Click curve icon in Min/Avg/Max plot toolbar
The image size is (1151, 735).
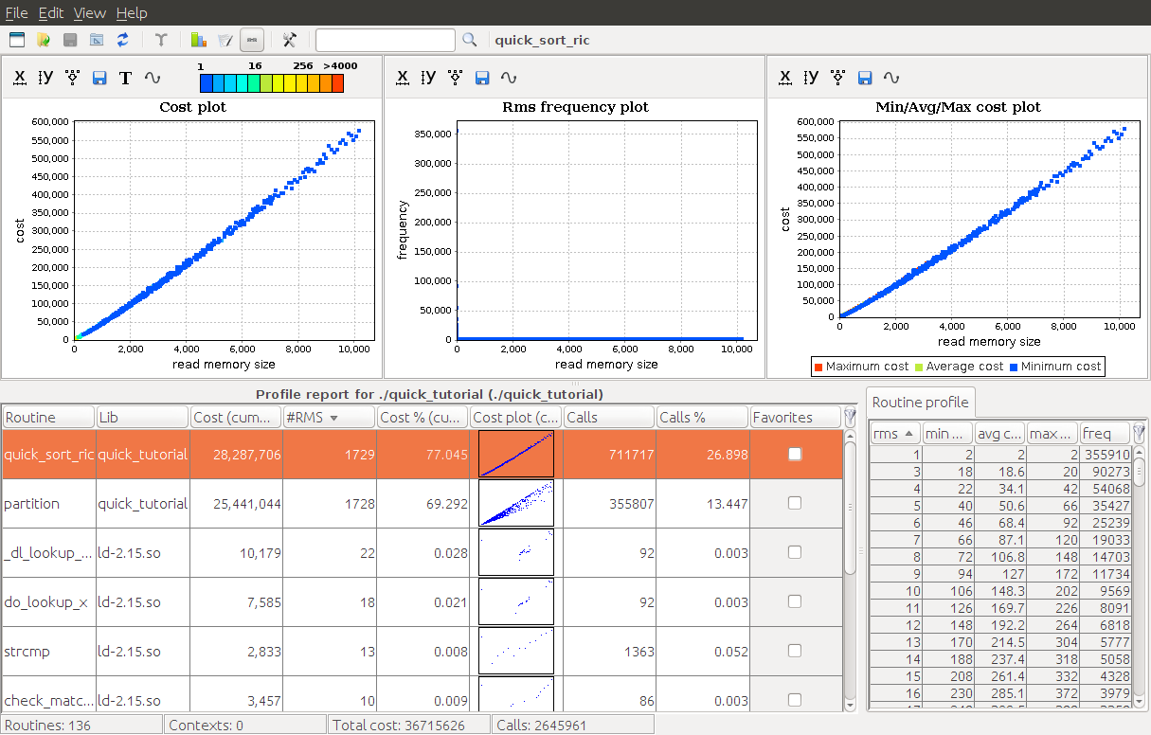891,78
